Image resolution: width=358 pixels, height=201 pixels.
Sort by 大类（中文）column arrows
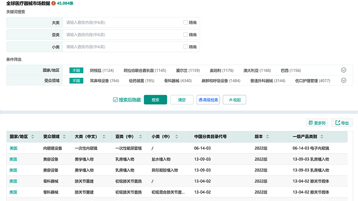pyautogui.click(x=104, y=137)
